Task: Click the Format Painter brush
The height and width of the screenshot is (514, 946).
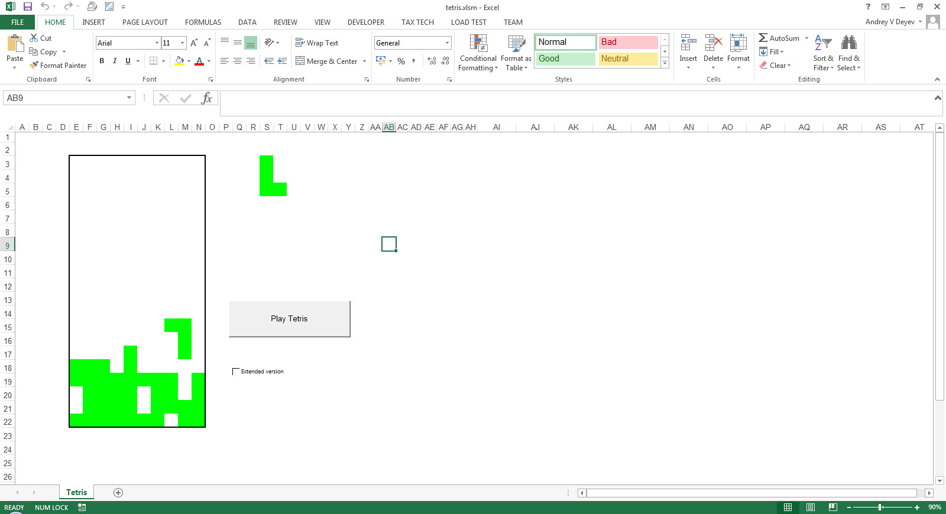Action: click(x=34, y=65)
